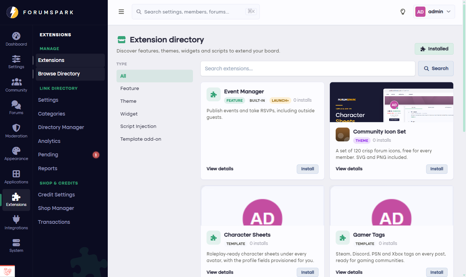The image size is (466, 277).
Task: Click the ForumSpark lightning logo
Action: point(12,12)
